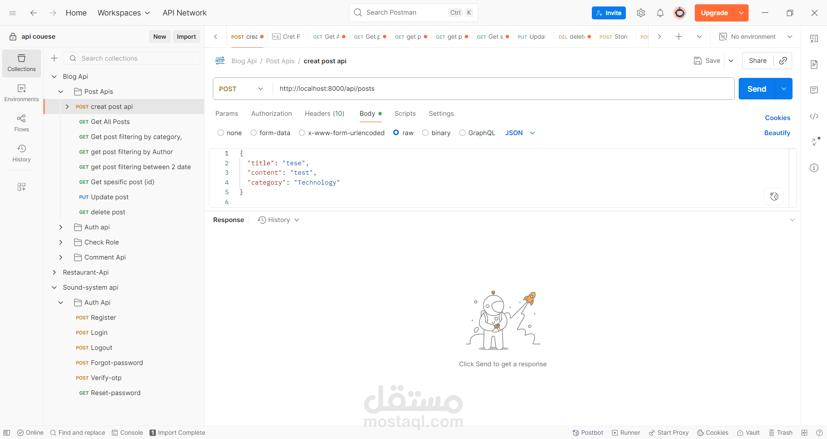The height and width of the screenshot is (439, 827).
Task: Open Vault in the status bar
Action: point(748,433)
